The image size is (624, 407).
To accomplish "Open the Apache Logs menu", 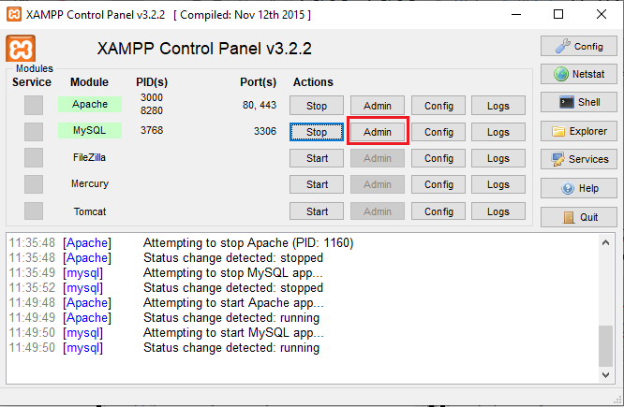I will [498, 106].
